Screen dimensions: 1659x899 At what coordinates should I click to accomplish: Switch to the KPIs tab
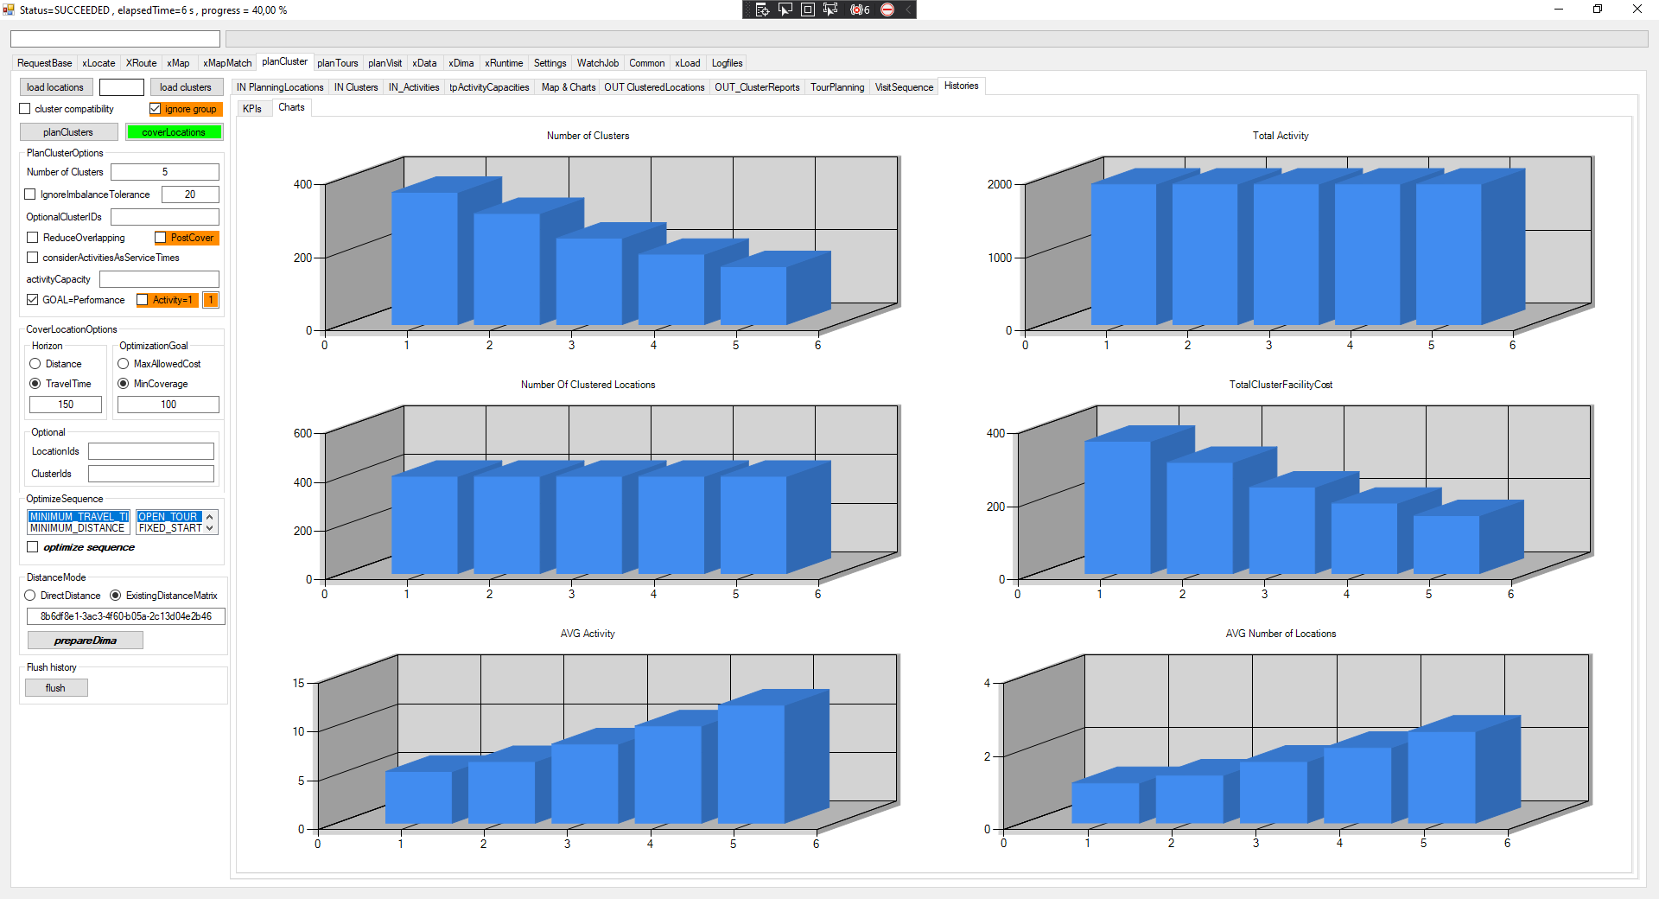coord(252,108)
